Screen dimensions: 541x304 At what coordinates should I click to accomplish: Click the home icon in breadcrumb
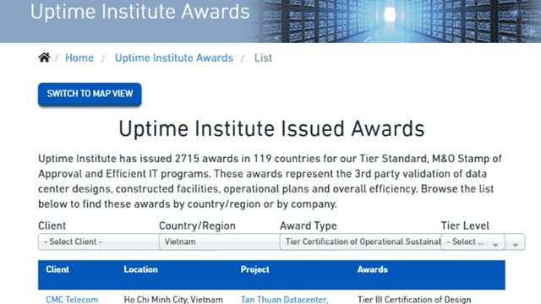[x=44, y=57]
